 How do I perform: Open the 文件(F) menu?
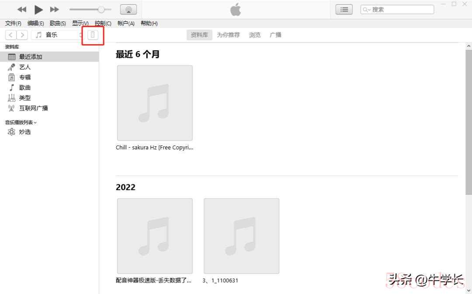[x=13, y=24]
